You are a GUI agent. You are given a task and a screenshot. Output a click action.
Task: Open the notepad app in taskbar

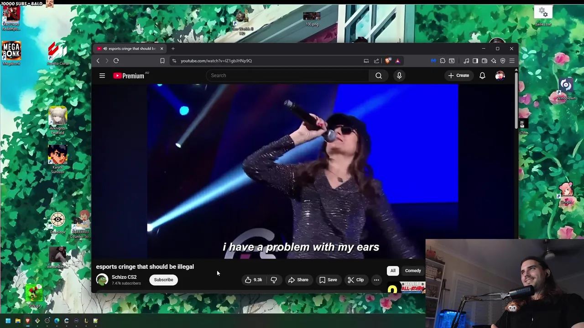point(95,321)
